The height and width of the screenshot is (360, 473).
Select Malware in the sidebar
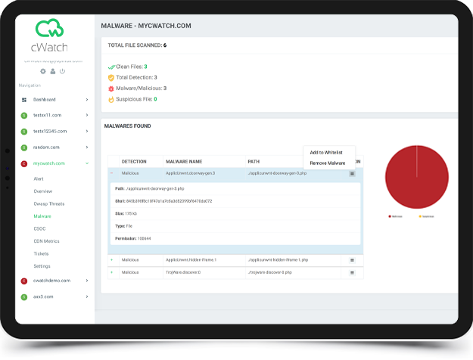pyautogui.click(x=42, y=216)
